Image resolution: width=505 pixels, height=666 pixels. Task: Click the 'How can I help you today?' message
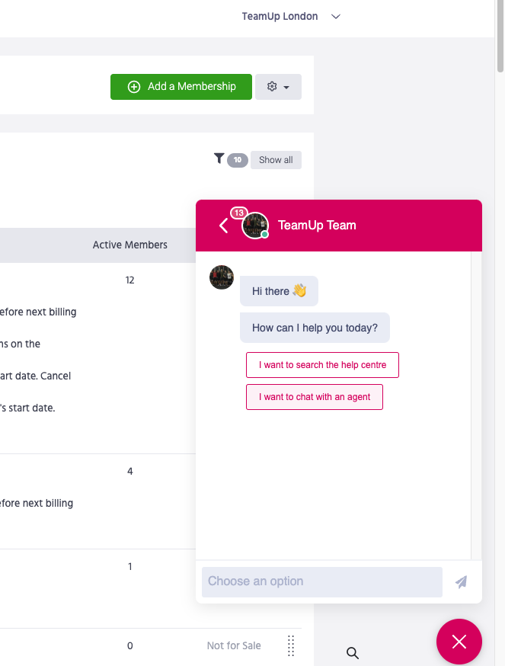(315, 328)
